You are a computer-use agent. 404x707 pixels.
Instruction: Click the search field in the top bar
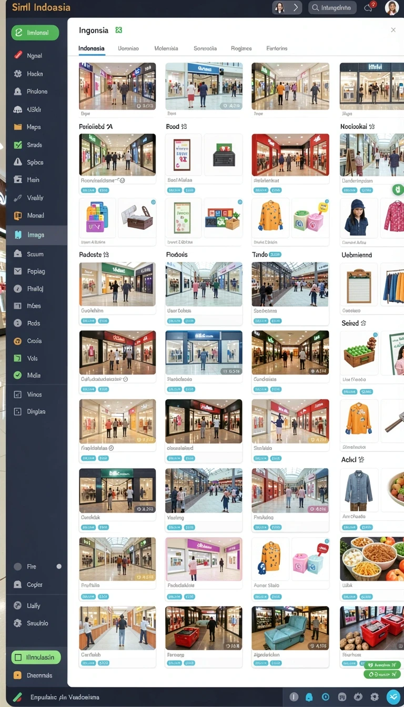click(x=332, y=7)
